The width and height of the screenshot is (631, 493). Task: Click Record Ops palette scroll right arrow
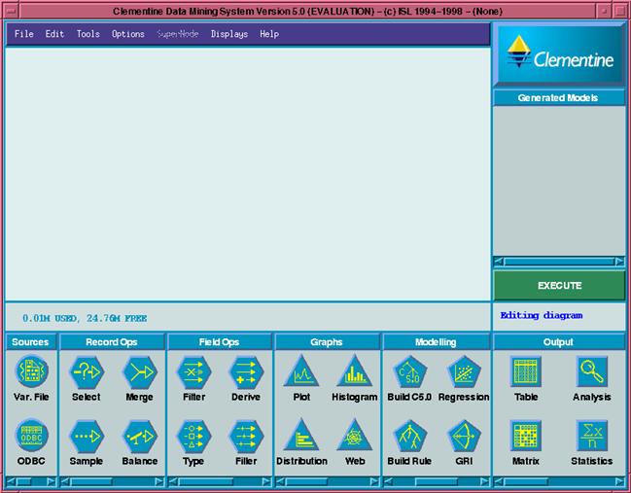[x=159, y=481]
